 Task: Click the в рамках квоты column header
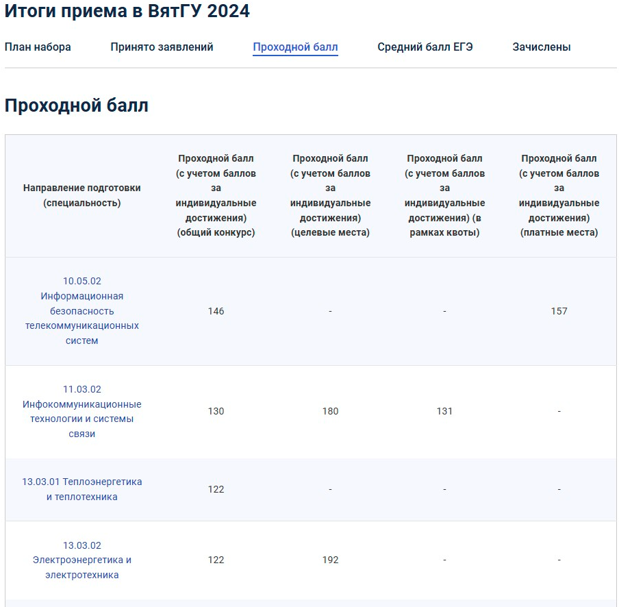pyautogui.click(x=444, y=195)
